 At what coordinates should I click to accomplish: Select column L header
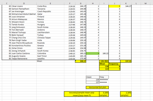[136, 3]
